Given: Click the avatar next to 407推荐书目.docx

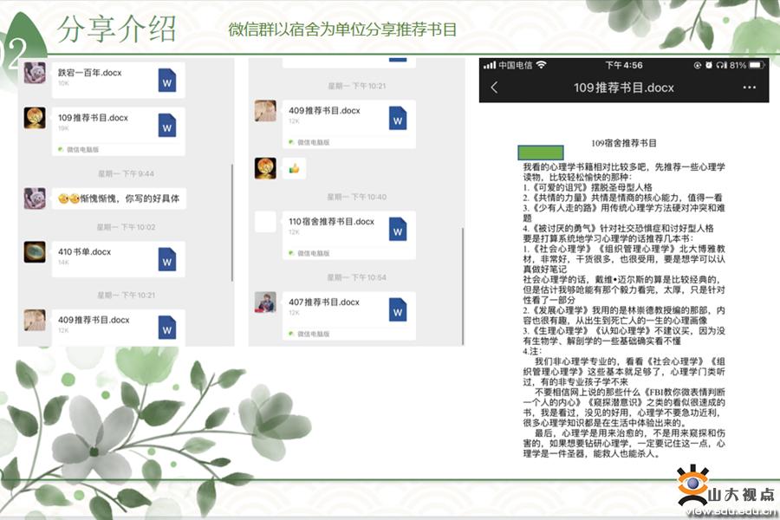Looking at the screenshot, I should [x=265, y=302].
